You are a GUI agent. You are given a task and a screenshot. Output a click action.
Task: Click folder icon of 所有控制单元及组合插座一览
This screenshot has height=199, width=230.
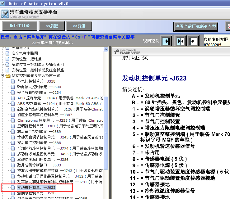(8, 76)
